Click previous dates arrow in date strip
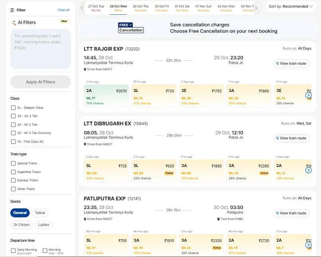The image size is (321, 257). pos(82,8)
